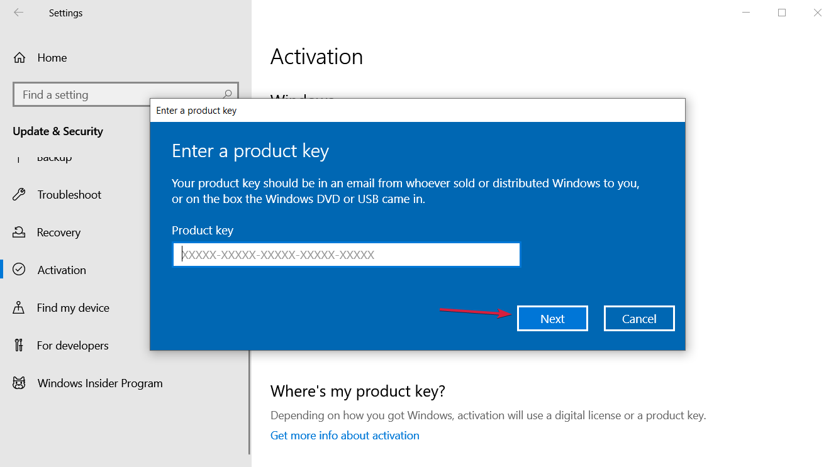
Task: Select the Troubleshoot wrench icon
Action: [x=20, y=194]
